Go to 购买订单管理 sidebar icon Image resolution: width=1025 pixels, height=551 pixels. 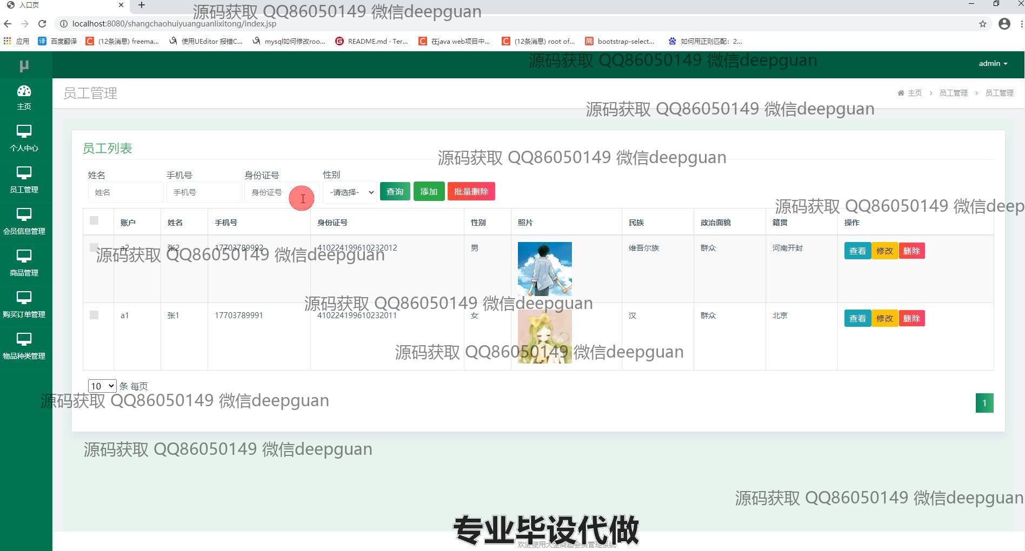[24, 298]
